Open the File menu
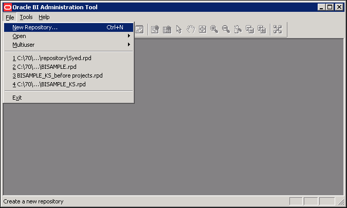This screenshot has height=208, width=347. point(10,17)
